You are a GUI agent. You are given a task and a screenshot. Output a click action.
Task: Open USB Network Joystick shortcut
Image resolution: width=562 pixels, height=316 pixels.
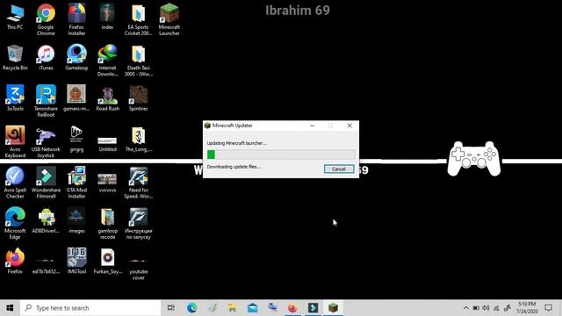click(x=46, y=142)
